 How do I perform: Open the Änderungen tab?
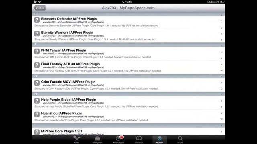click(118, 140)
